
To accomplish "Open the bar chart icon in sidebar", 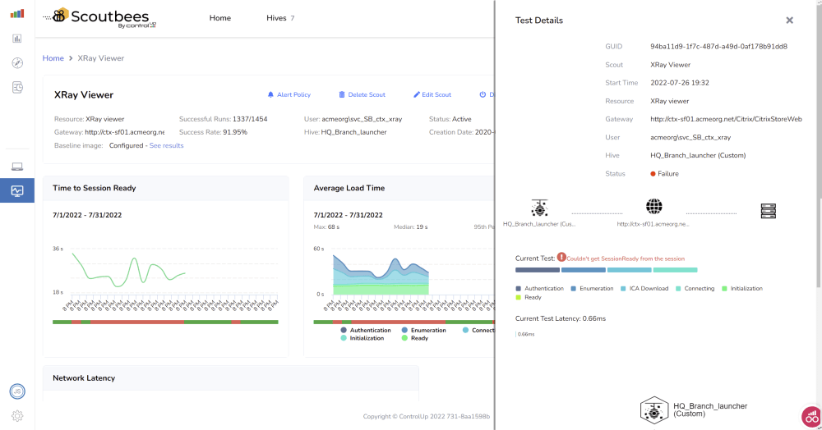I will click(x=17, y=38).
